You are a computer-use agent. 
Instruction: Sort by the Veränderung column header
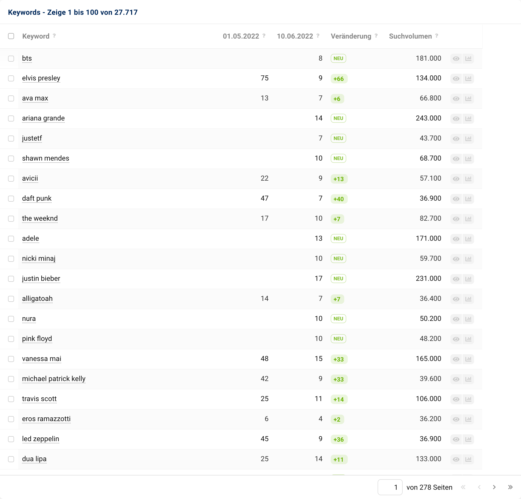[x=351, y=36]
